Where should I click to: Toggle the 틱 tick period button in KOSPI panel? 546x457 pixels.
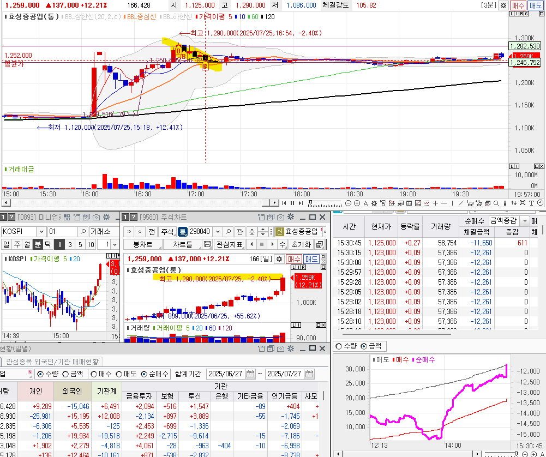tap(47, 244)
